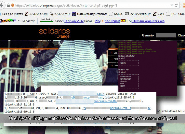
Task: Open the Netcraft Services dropdown menu
Action: (28, 21)
